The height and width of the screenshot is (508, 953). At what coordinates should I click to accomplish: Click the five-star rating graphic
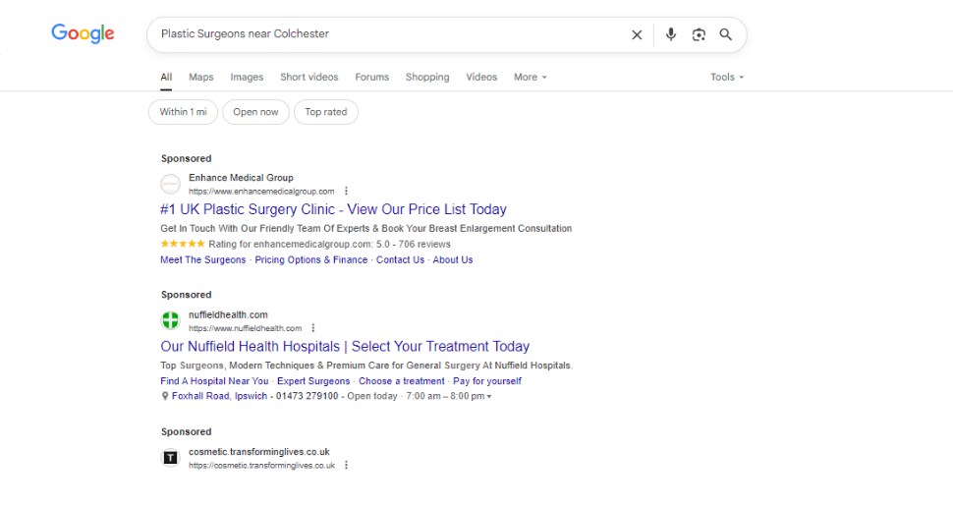(x=183, y=244)
